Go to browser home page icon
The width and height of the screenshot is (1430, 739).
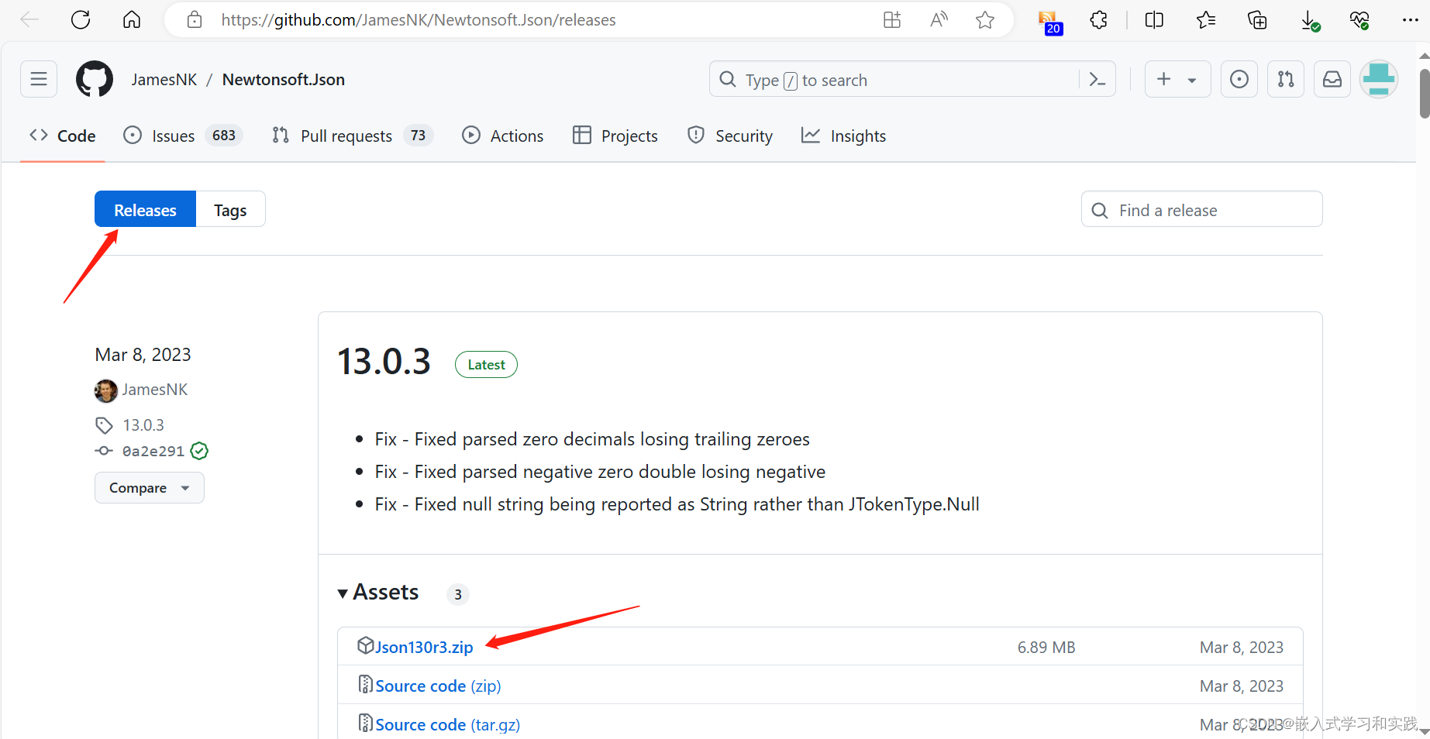pos(132,19)
